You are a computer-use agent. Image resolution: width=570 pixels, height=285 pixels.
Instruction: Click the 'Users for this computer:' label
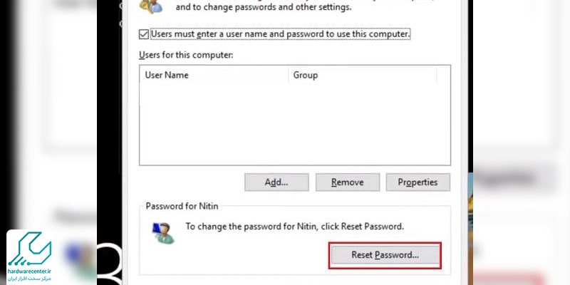[x=186, y=56]
